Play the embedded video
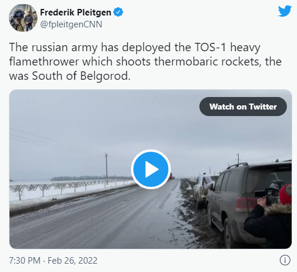 tap(151, 169)
